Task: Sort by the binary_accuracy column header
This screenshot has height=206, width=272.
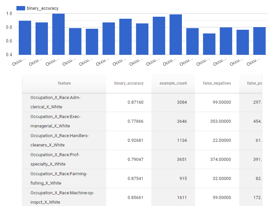Action: click(129, 83)
